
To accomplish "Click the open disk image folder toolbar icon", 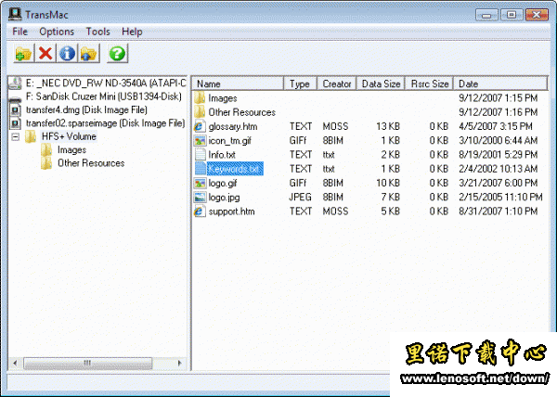I will [24, 54].
